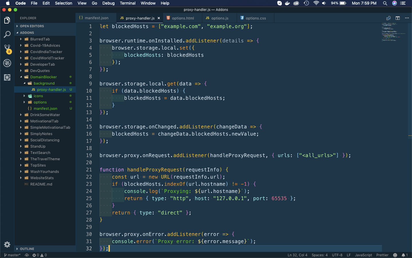
Task: Click LF end of line selector
Action: 348,255
